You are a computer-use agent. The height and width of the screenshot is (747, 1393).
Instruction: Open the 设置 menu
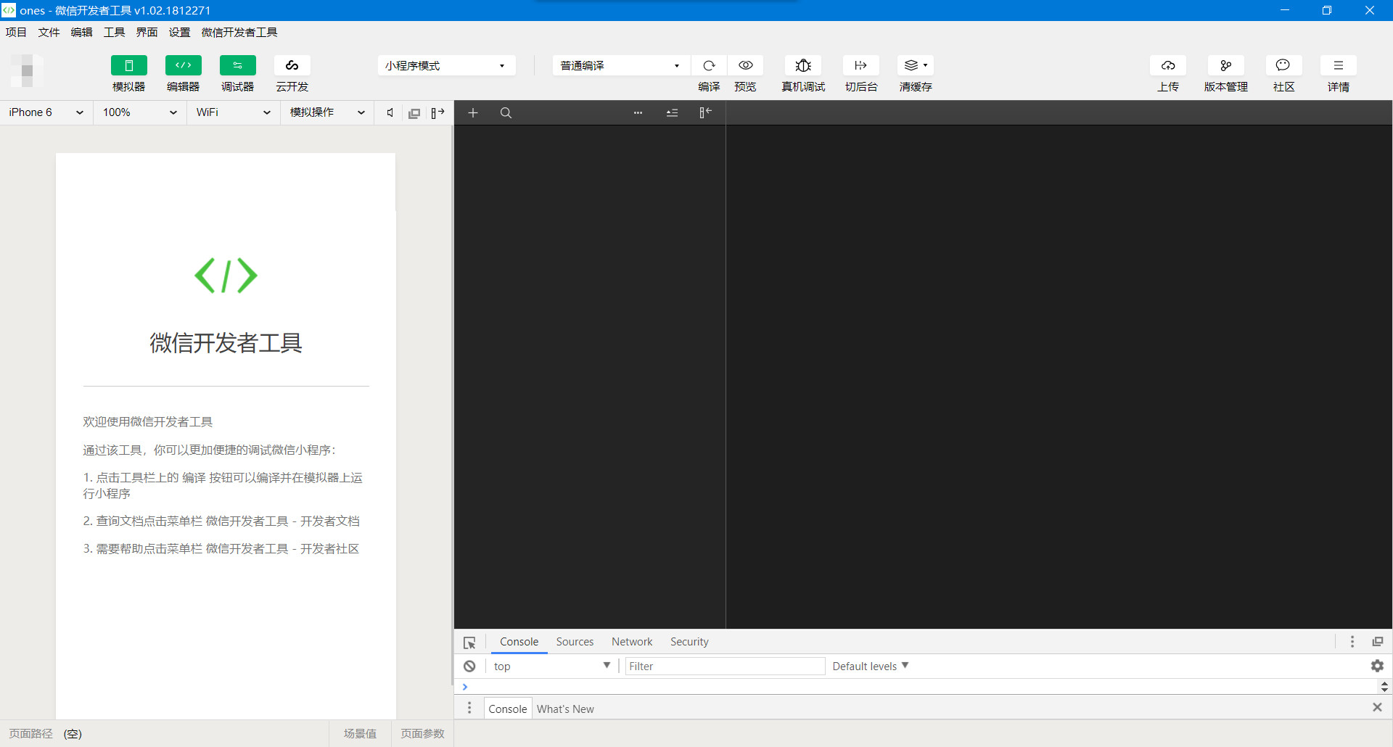click(179, 32)
